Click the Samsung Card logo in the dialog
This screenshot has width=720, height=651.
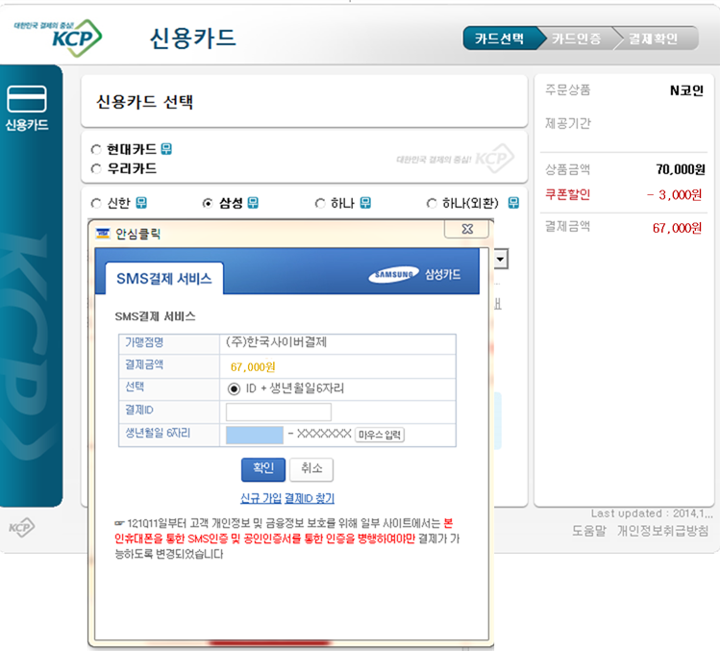(x=414, y=276)
